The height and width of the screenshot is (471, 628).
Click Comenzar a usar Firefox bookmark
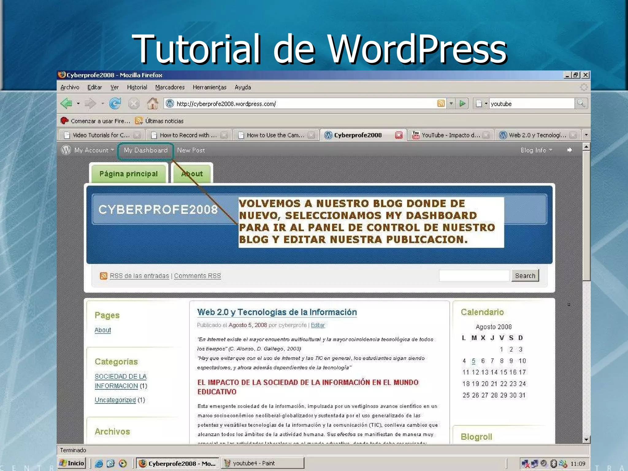pos(96,121)
